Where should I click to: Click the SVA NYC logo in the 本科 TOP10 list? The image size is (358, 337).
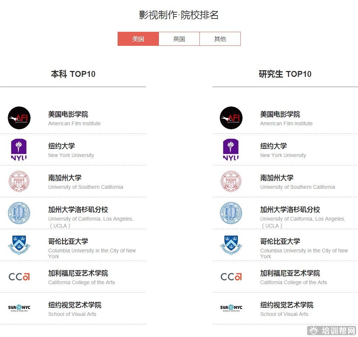[x=19, y=308]
